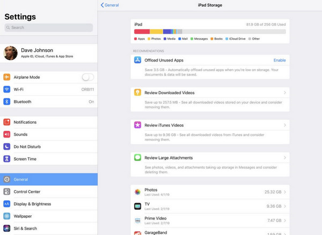Open Review Large Attachments chevron
The width and height of the screenshot is (322, 235).
pyautogui.click(x=285, y=157)
